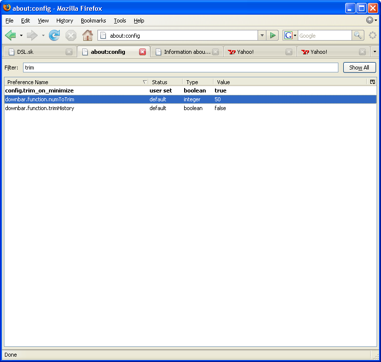Reload the current page
Viewport: 381px width, 362px height.
[x=54, y=35]
